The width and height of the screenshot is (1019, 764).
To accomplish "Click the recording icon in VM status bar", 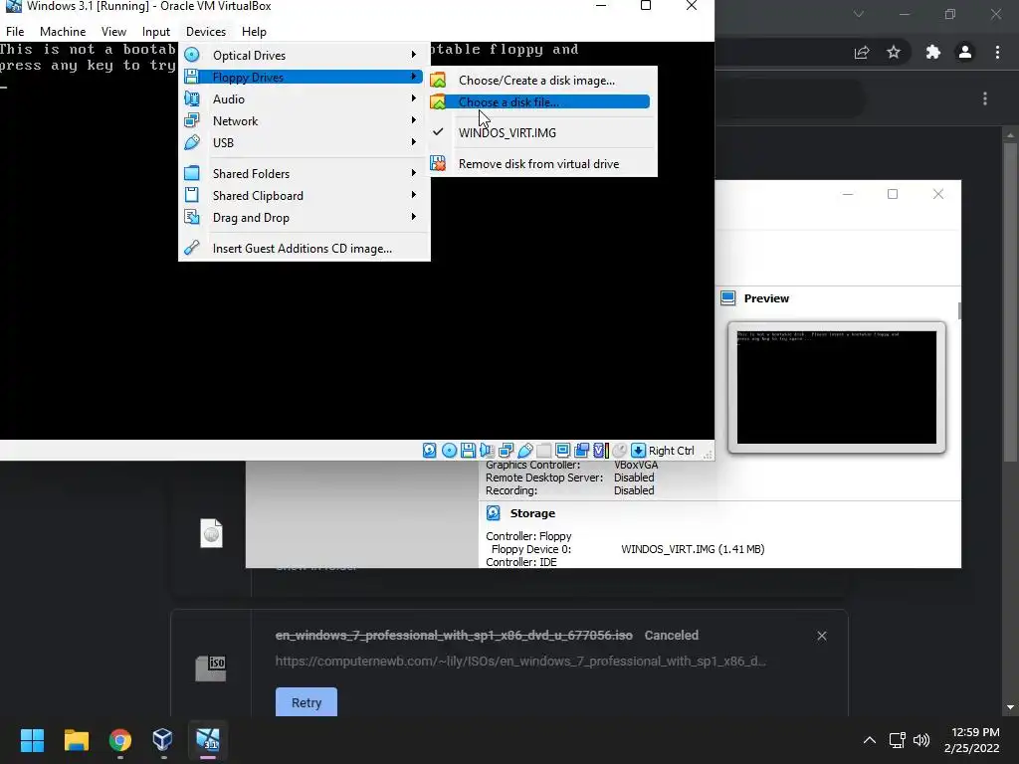I will coord(581,451).
